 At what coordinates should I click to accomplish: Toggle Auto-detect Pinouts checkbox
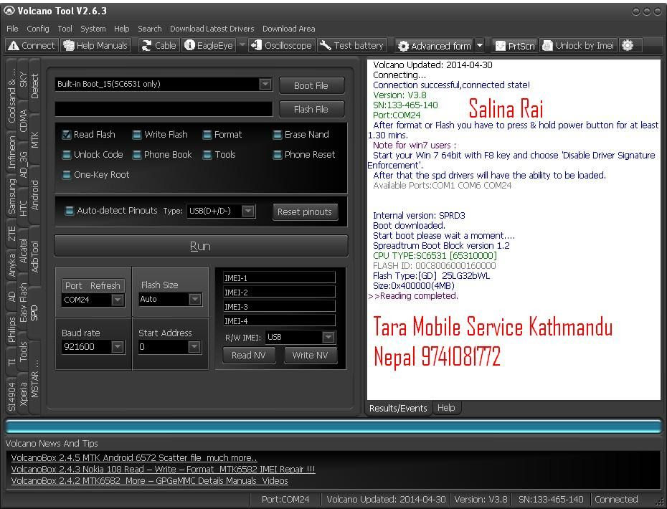[x=69, y=211]
